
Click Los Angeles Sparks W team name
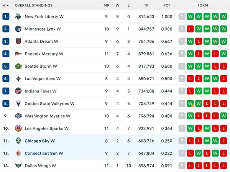point(47,128)
